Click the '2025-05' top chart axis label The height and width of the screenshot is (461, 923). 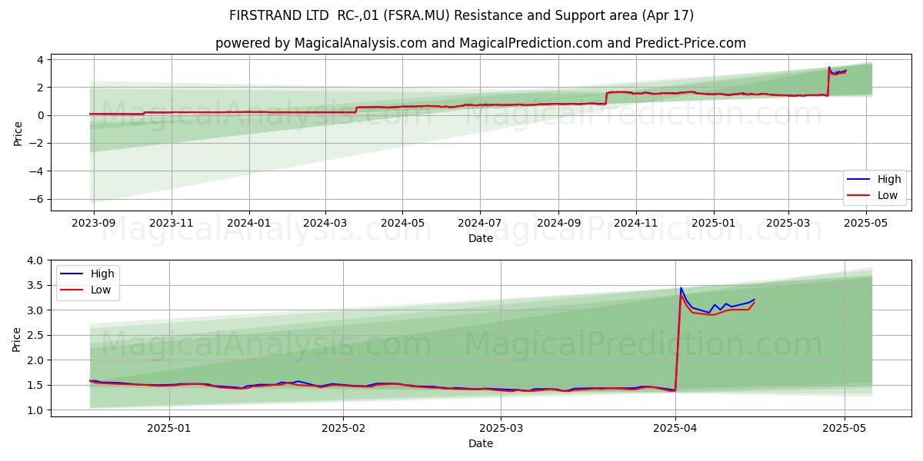point(866,223)
